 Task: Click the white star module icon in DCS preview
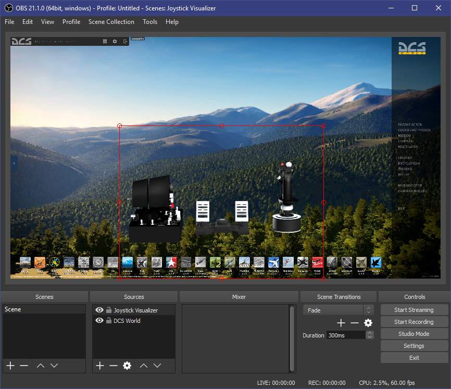click(171, 262)
